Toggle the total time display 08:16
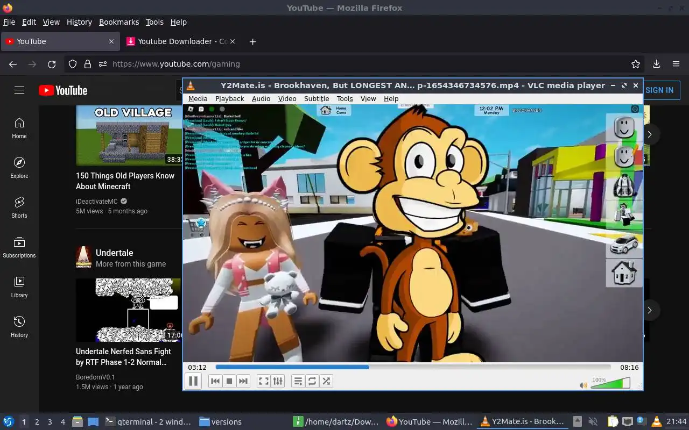This screenshot has height=430, width=689. (x=629, y=367)
